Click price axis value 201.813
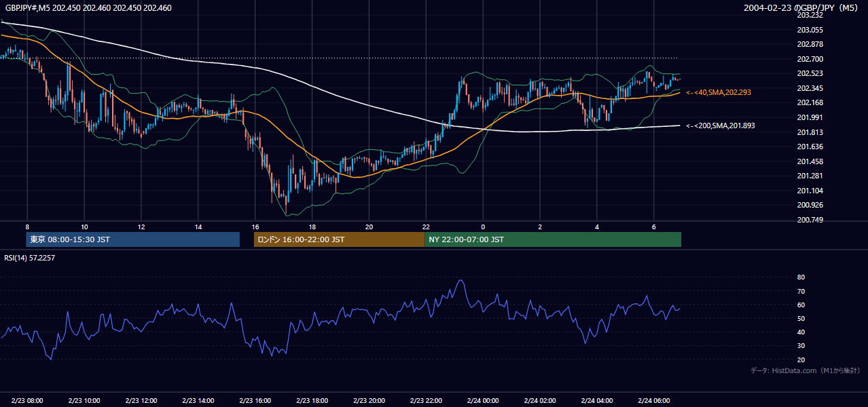The height and width of the screenshot is (407, 868). click(810, 132)
